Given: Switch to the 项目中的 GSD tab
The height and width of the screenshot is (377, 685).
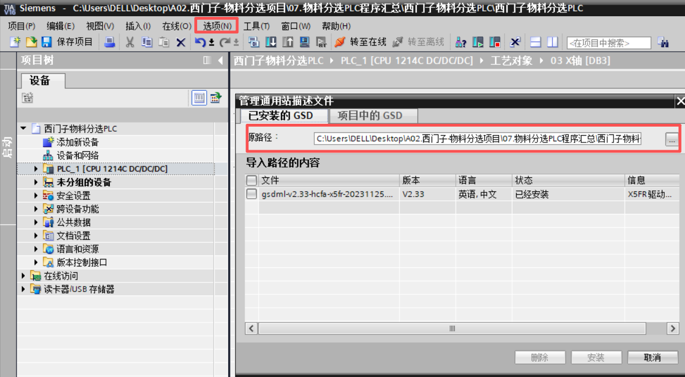Looking at the screenshot, I should pos(374,115).
